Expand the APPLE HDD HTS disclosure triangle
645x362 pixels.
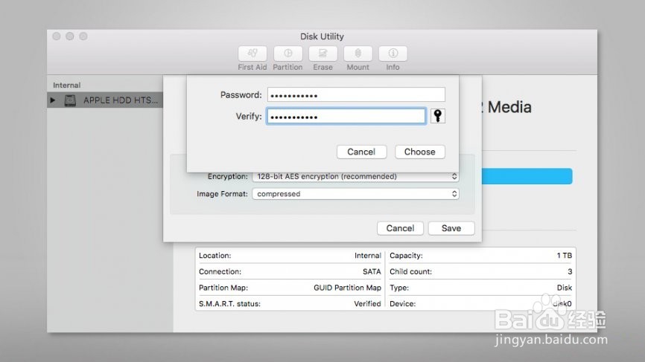coord(53,100)
